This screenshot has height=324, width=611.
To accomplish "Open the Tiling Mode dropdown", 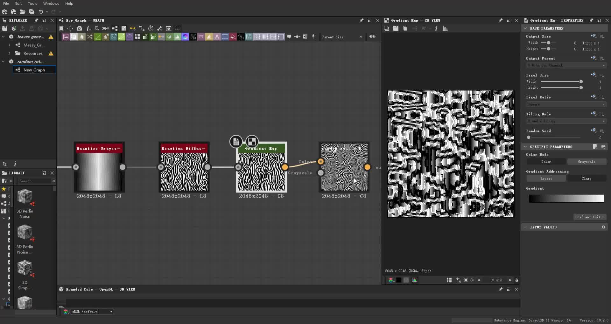I will coord(566,121).
